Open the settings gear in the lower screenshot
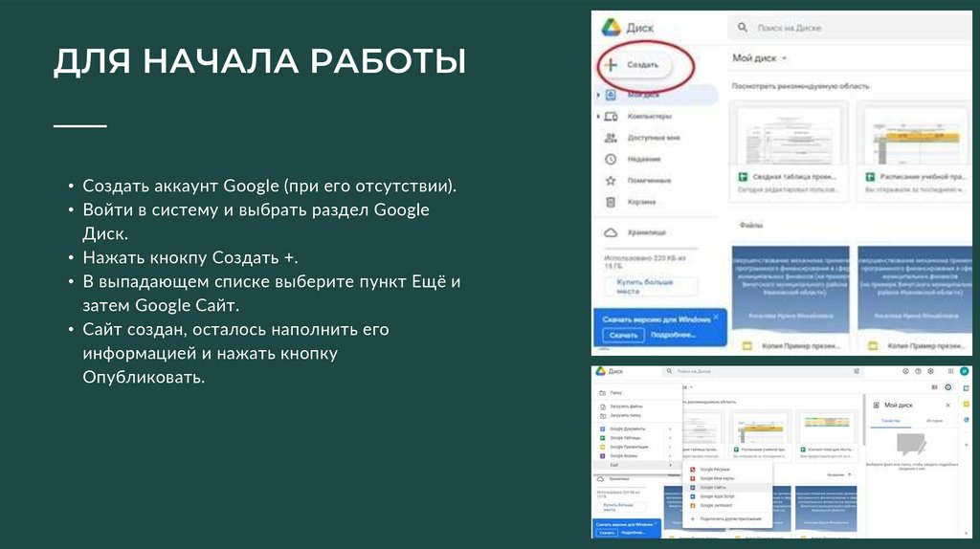This screenshot has width=980, height=549. pos(930,371)
